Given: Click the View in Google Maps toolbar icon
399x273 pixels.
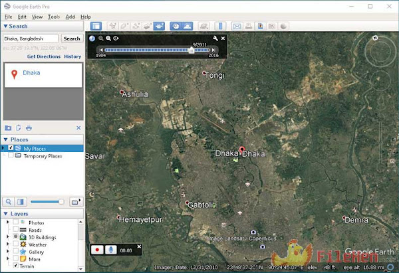Looking at the screenshot, I should point(272,26).
